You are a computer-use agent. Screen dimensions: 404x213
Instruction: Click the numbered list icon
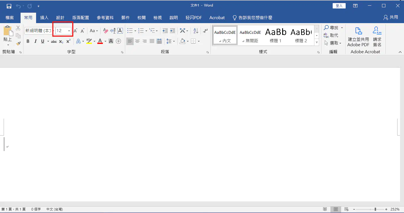tap(141, 31)
